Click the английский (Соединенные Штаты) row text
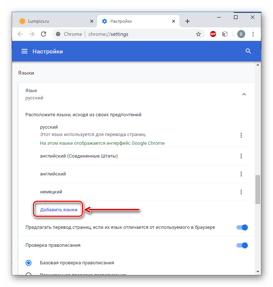Screen dimensions: 273x287 pos(79,156)
